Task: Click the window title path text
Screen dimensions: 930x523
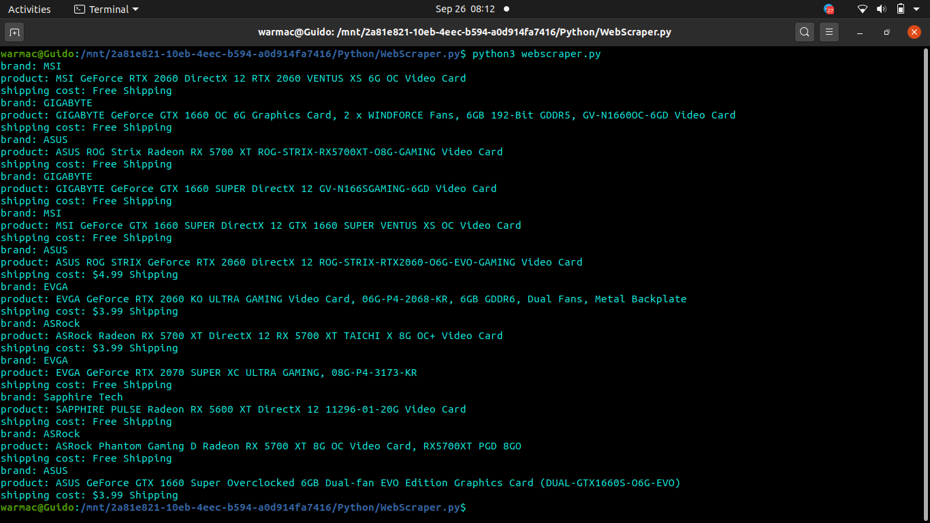Action: pos(465,32)
